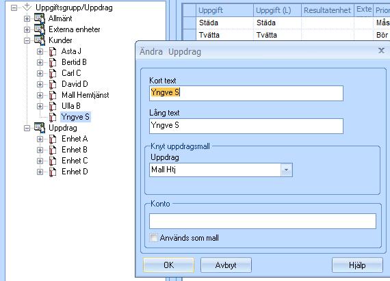Click the root Uppgiftsgrupp/Uppdrag arrow icon
390x281 pixels.
pos(27,8)
